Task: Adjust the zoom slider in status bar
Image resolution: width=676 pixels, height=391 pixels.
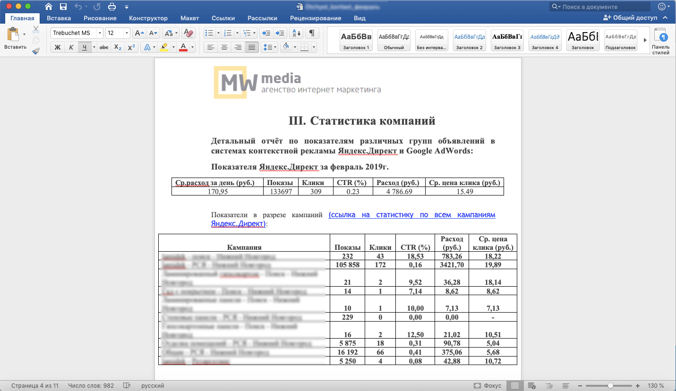Action: (610, 386)
